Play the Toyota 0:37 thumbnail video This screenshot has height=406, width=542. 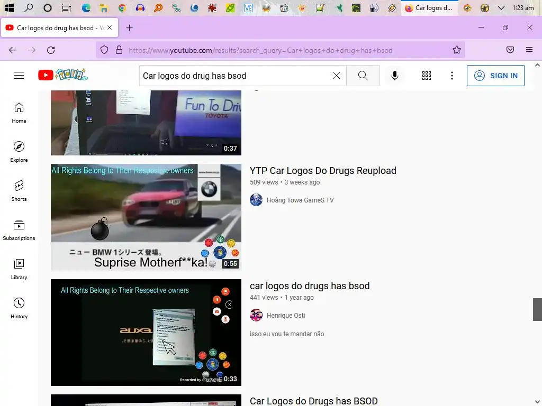click(146, 123)
